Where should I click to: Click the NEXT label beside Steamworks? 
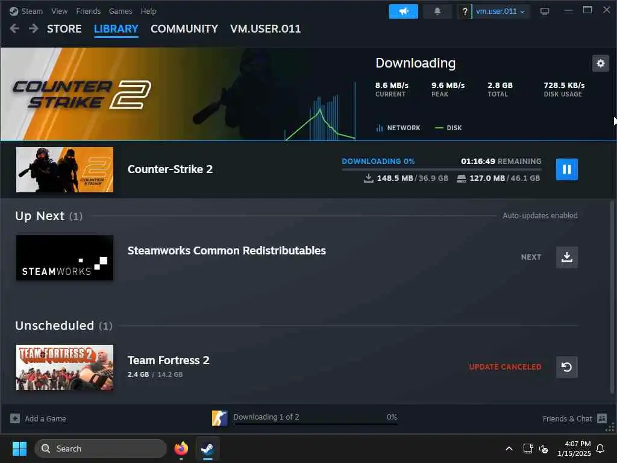click(x=531, y=257)
